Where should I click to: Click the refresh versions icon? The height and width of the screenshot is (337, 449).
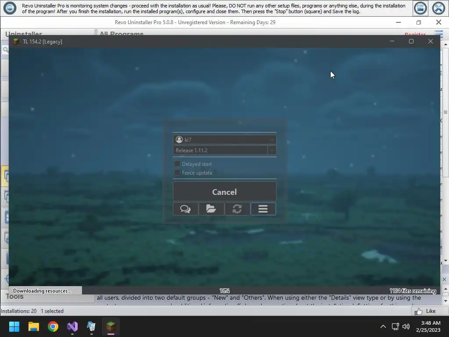237,208
